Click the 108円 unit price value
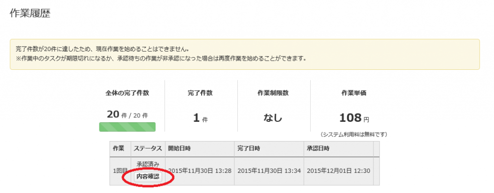The image size is (494, 193). (x=354, y=118)
